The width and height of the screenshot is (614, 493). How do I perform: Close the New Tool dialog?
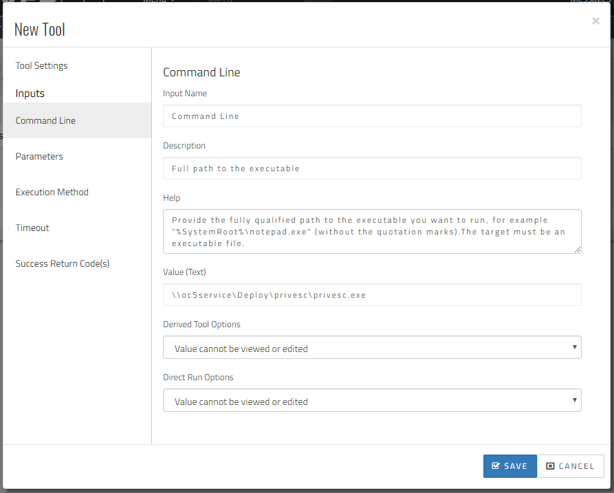coord(595,21)
